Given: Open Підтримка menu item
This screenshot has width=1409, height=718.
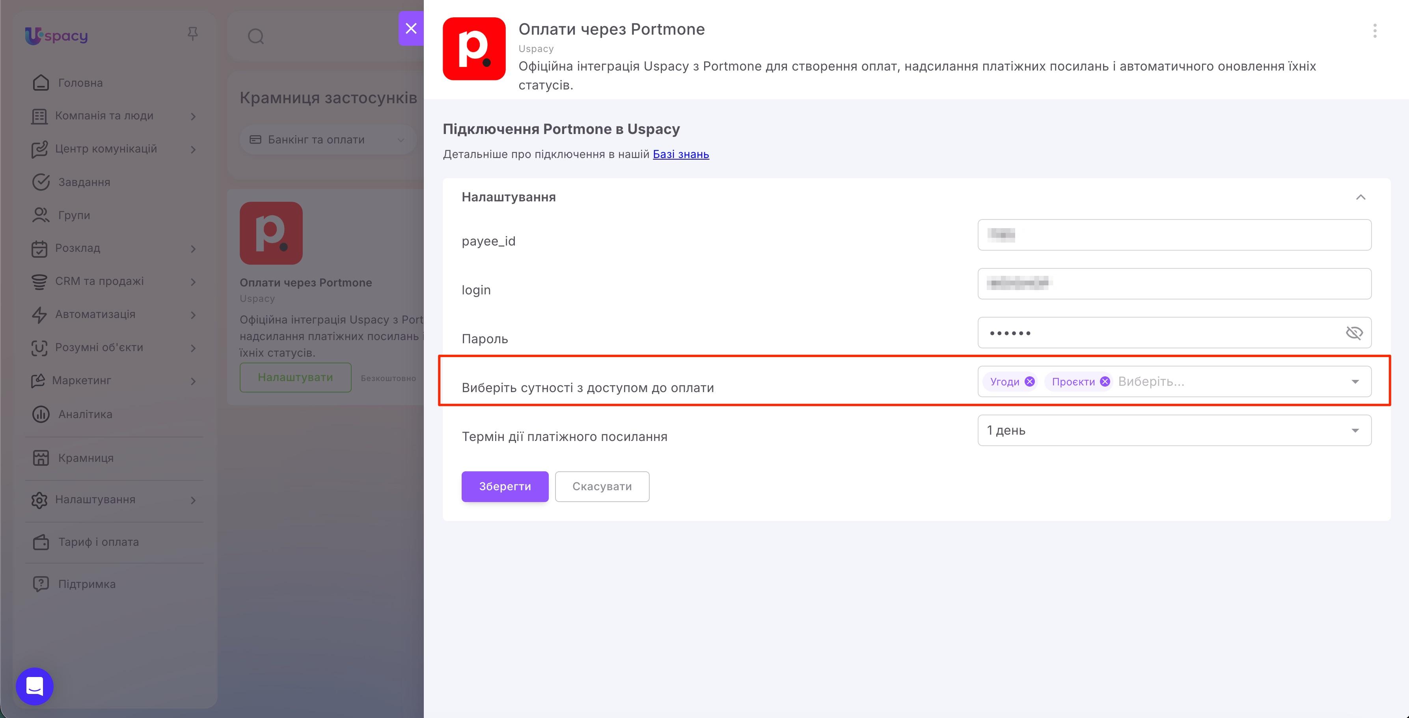Looking at the screenshot, I should (x=86, y=584).
